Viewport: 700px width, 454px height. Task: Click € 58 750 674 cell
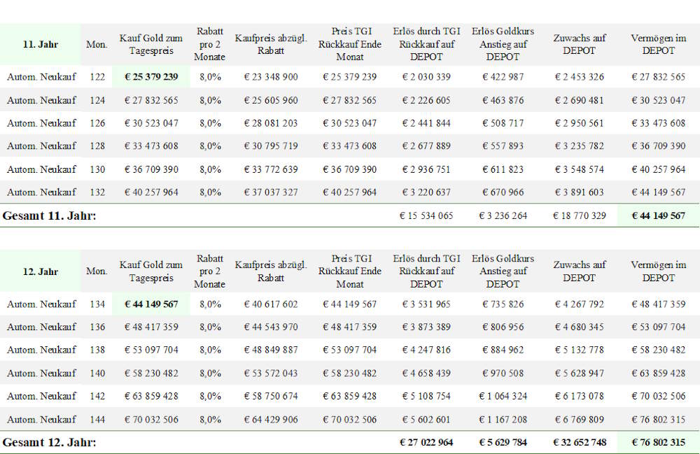click(x=271, y=396)
